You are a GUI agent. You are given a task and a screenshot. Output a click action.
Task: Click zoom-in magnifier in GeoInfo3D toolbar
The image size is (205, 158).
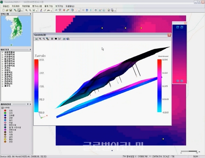point(40,39)
